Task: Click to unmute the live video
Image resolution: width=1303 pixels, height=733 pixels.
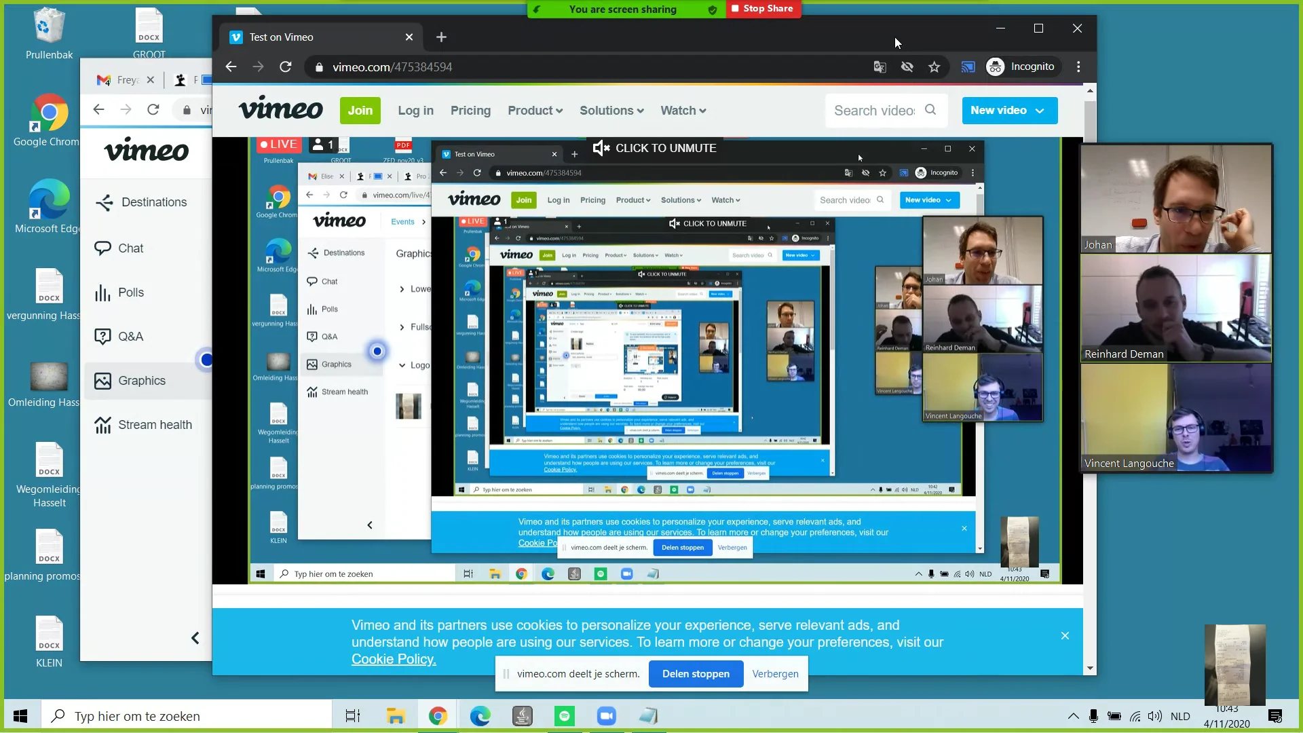Action: point(654,148)
